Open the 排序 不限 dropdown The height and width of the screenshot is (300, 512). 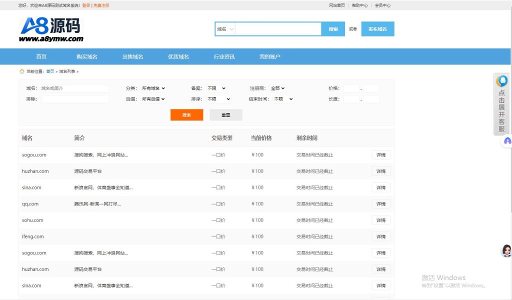point(219,99)
